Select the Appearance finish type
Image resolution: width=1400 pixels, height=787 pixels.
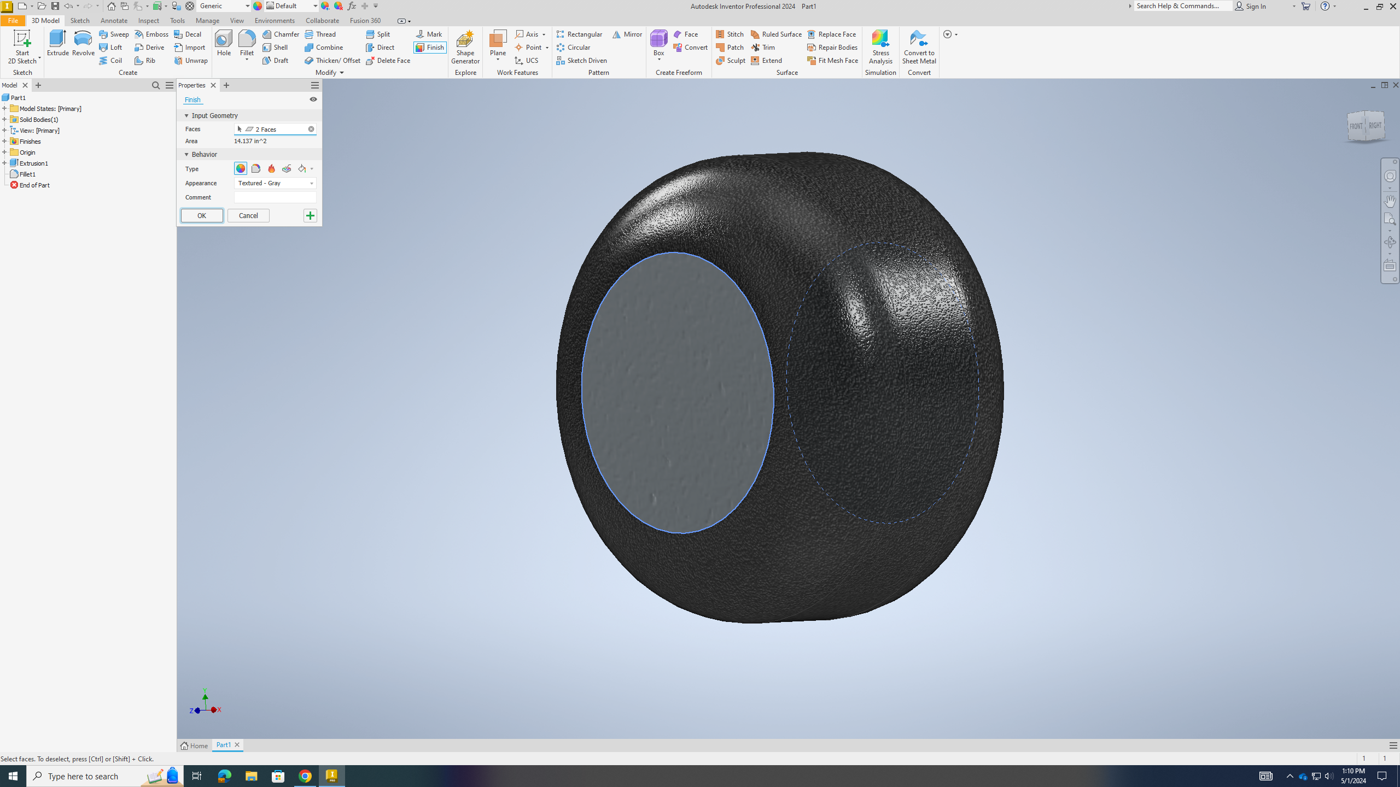coord(241,169)
